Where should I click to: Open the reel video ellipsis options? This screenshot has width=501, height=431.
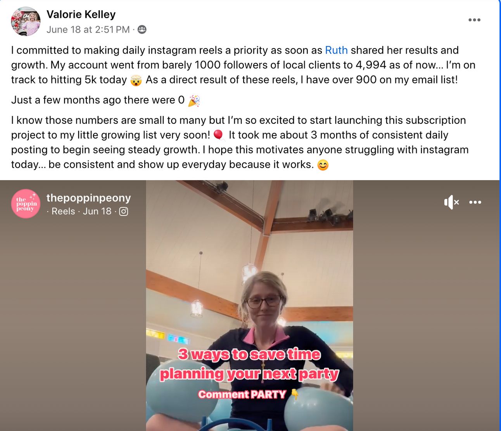click(x=475, y=202)
